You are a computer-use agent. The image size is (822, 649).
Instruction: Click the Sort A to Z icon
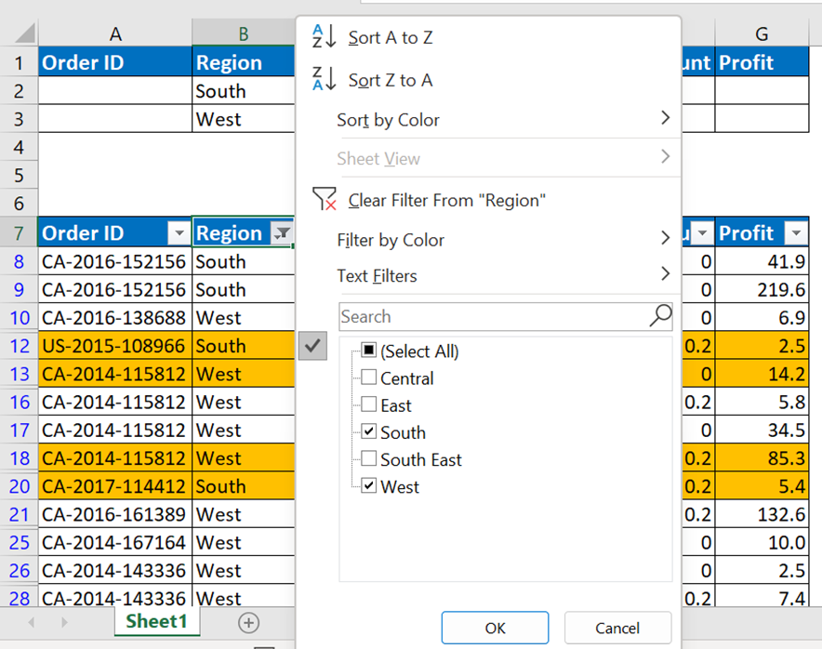point(324,37)
